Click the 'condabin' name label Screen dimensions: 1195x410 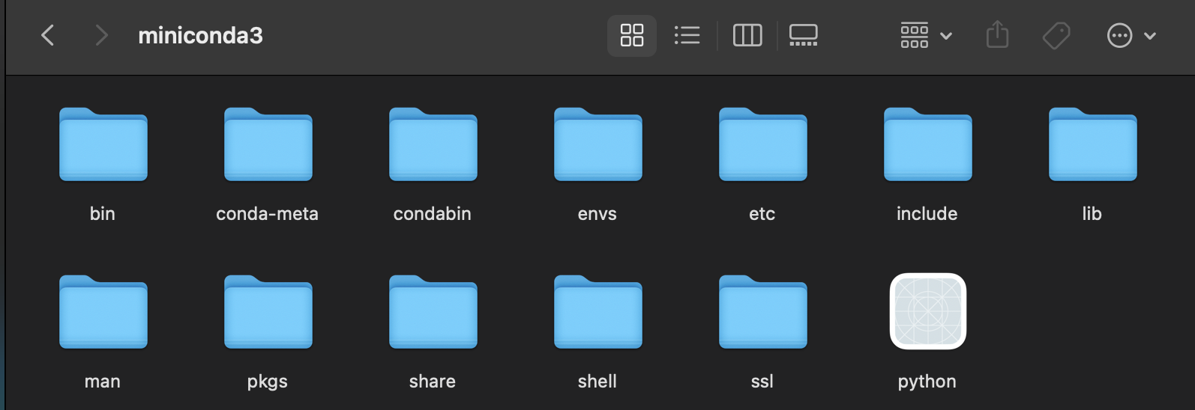[433, 214]
